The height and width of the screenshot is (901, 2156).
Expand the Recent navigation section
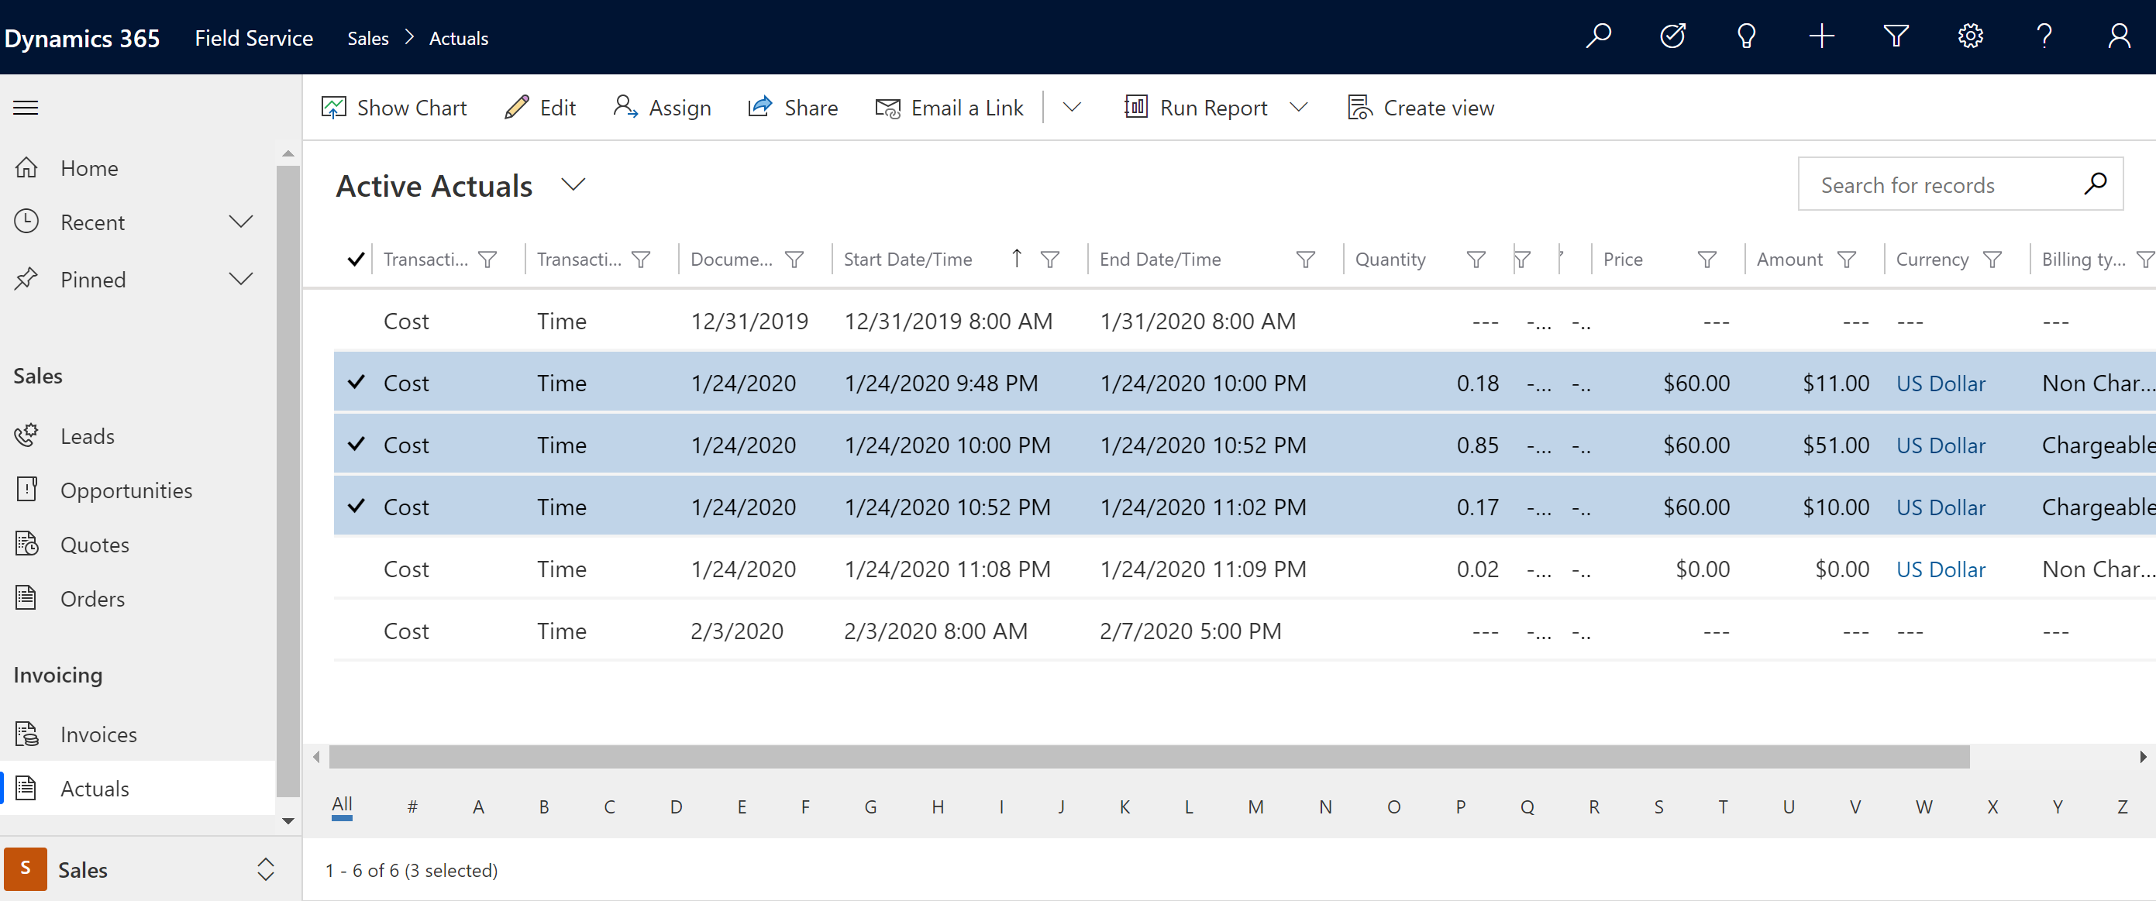click(242, 223)
